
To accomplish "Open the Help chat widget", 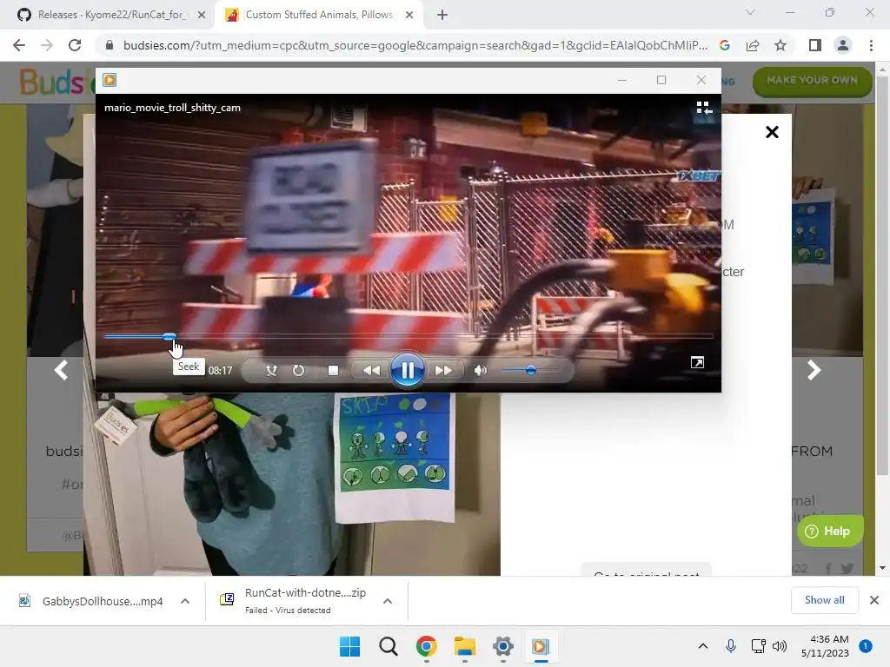I will [x=830, y=531].
